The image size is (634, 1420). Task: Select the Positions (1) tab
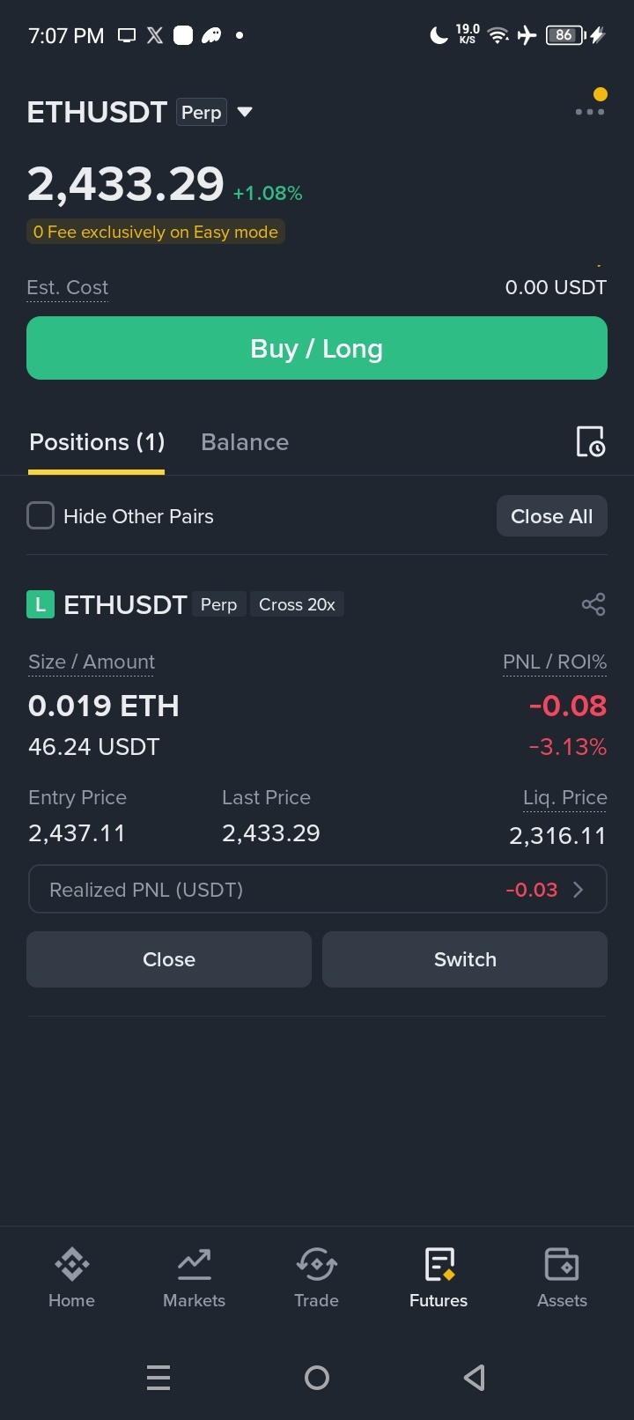tap(97, 442)
